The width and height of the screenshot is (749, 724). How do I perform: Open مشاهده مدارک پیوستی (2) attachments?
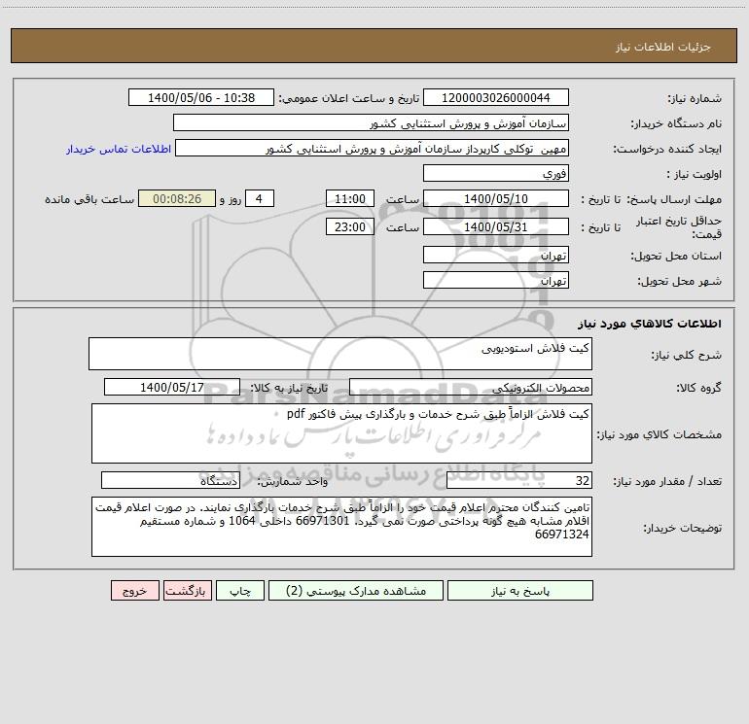pyautogui.click(x=356, y=590)
